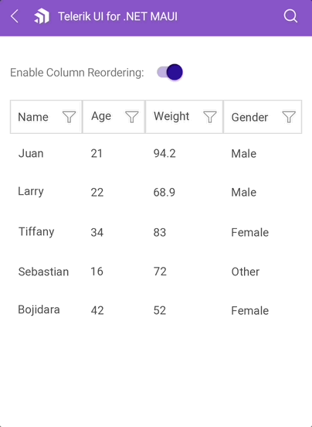The height and width of the screenshot is (427, 312).
Task: Toggle the Enable Column Reordering switch
Action: [170, 72]
